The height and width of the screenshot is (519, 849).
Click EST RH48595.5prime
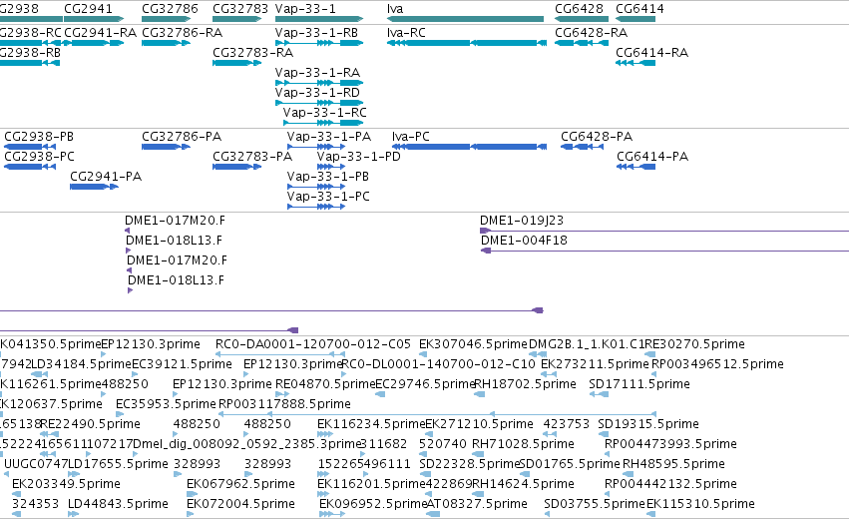pos(673,464)
